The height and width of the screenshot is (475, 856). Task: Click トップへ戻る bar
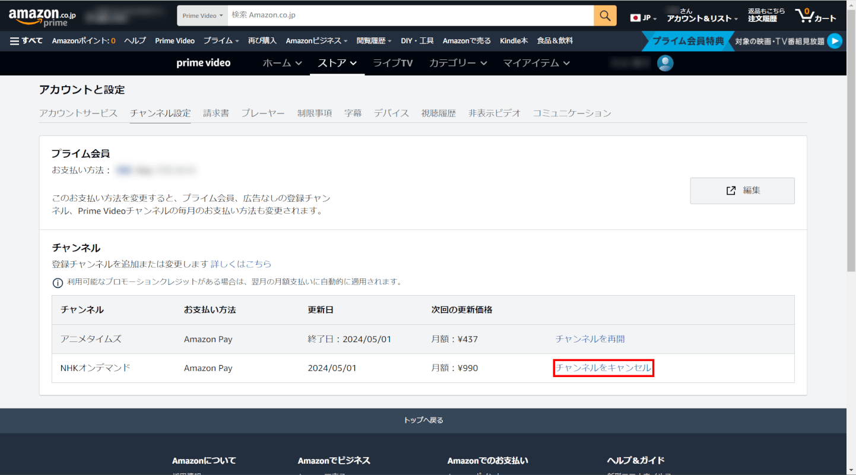(x=423, y=420)
